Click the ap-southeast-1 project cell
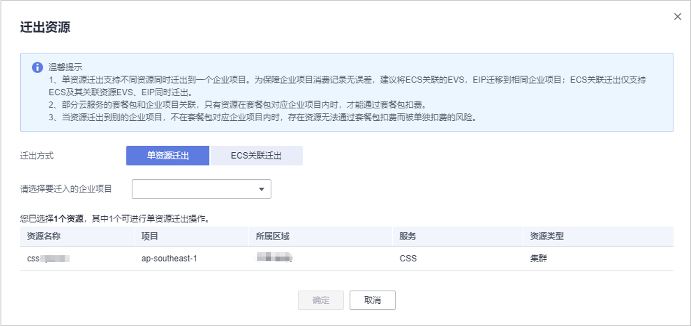 coord(169,258)
